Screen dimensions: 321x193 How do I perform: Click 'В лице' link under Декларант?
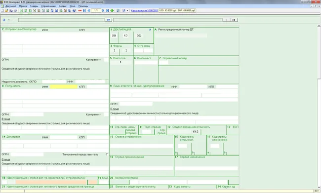pos(6,159)
